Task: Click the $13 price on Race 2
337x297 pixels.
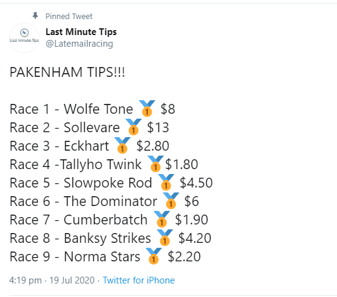Action: tap(158, 127)
